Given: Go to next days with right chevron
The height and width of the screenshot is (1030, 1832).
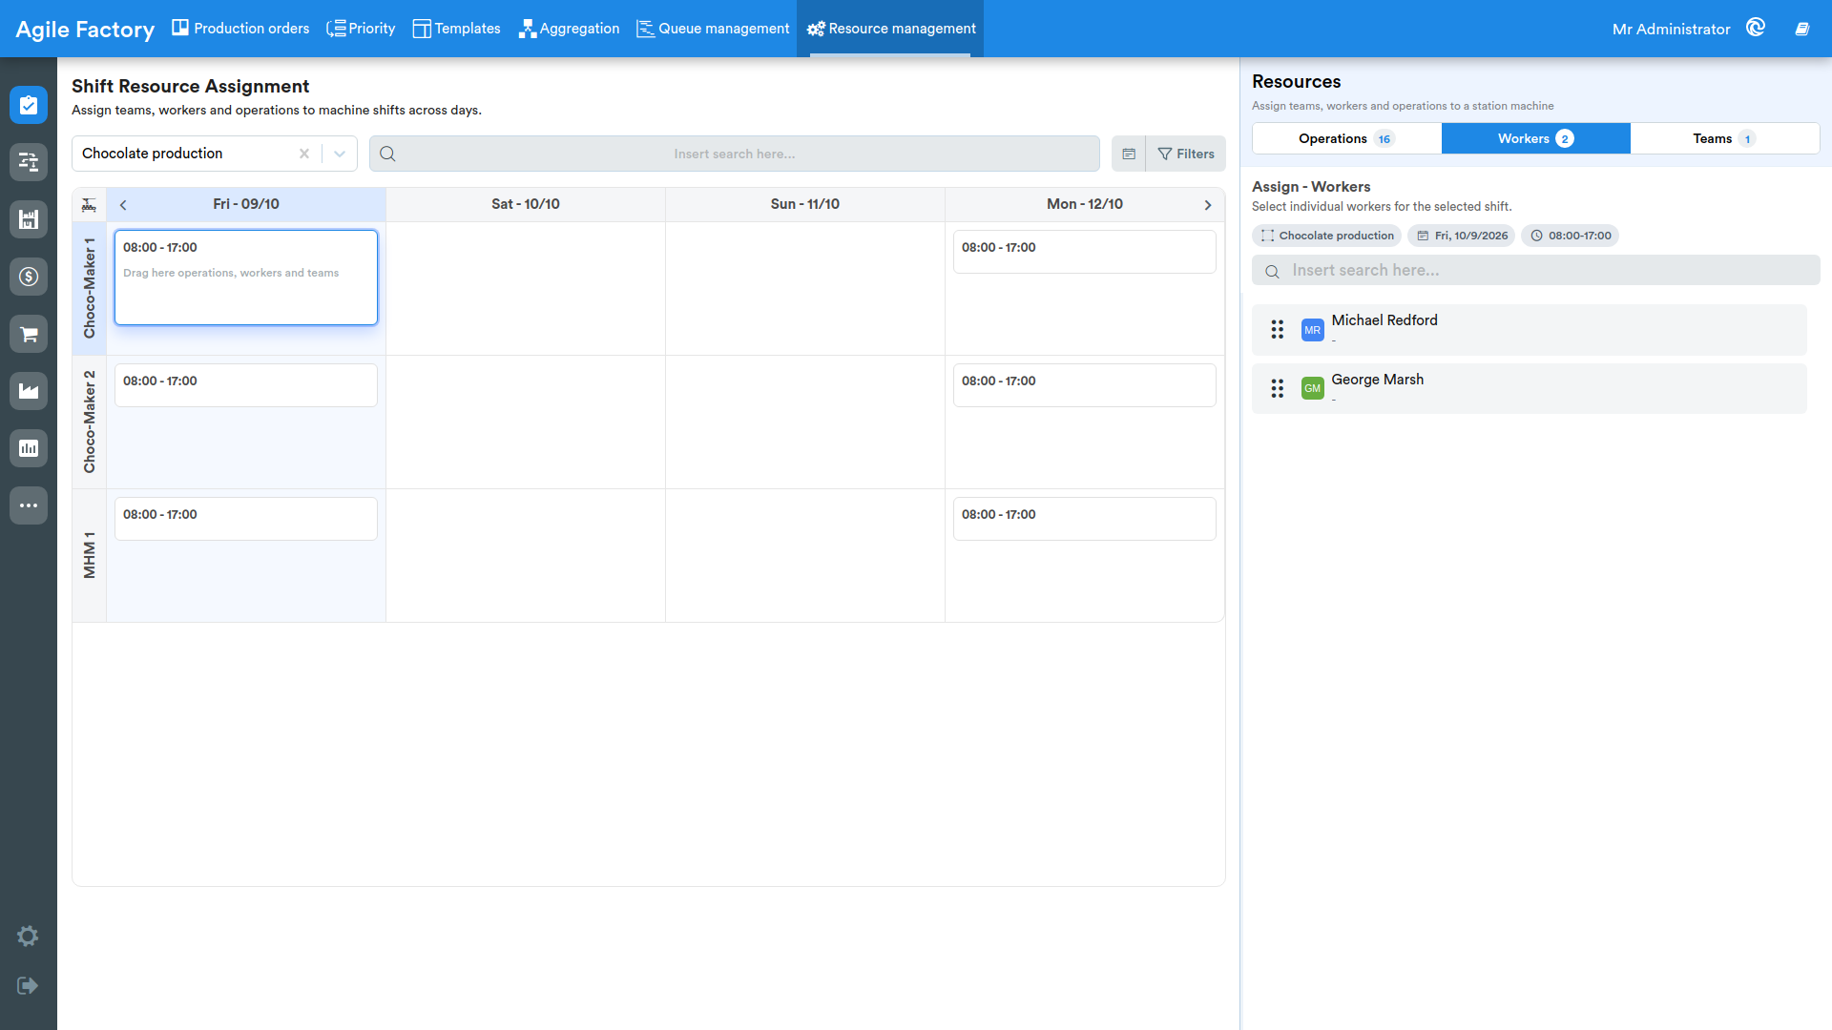Looking at the screenshot, I should click(x=1208, y=205).
